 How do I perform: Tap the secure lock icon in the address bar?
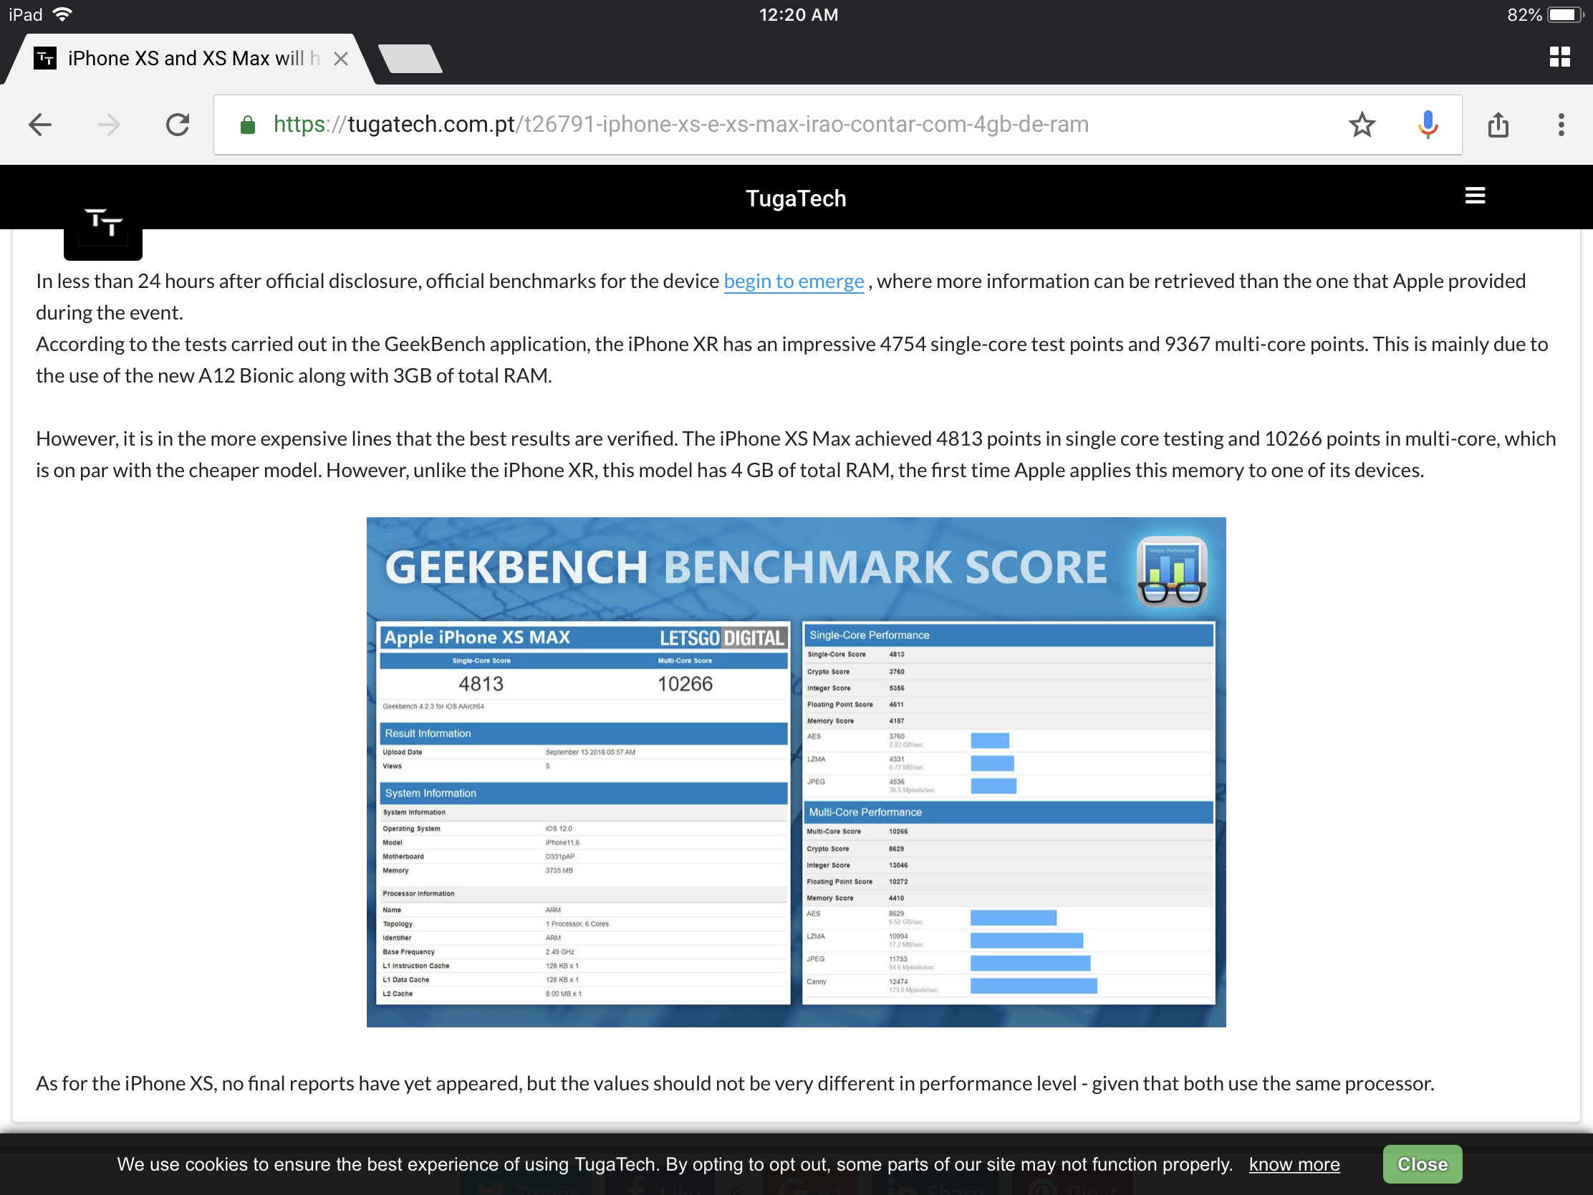(247, 125)
